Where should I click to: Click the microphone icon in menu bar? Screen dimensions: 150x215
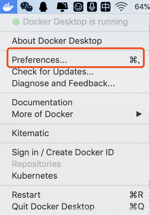pyautogui.click(x=92, y=7)
